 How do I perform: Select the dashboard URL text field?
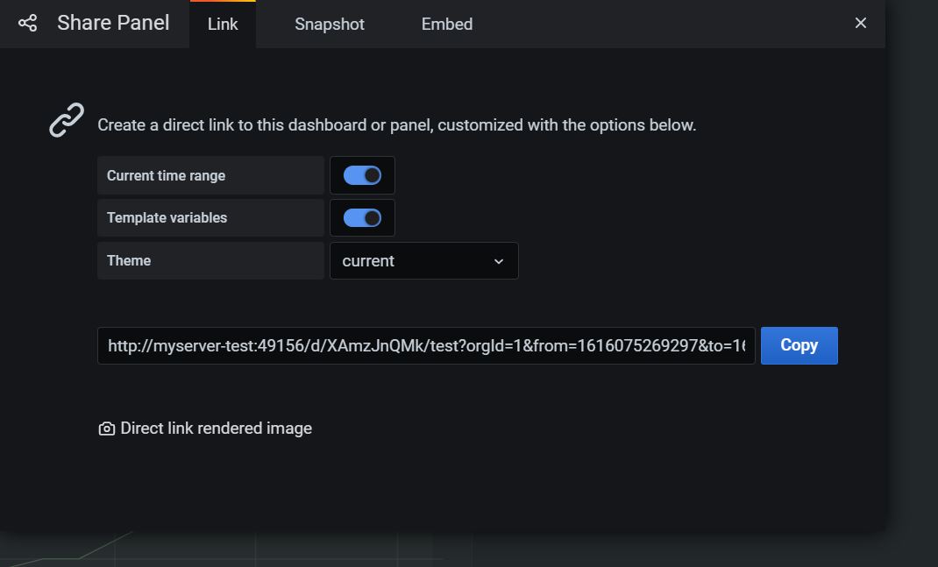[427, 345]
